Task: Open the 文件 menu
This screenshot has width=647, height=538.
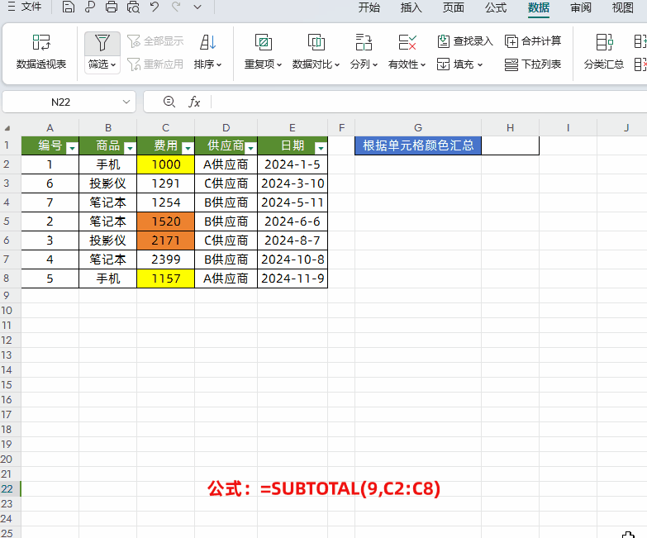Action: pyautogui.click(x=25, y=7)
